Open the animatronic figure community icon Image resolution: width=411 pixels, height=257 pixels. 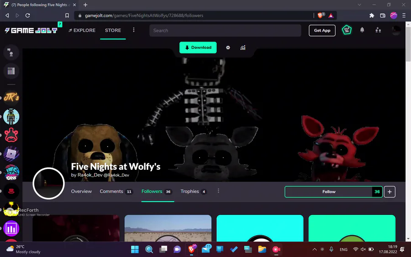(11, 116)
